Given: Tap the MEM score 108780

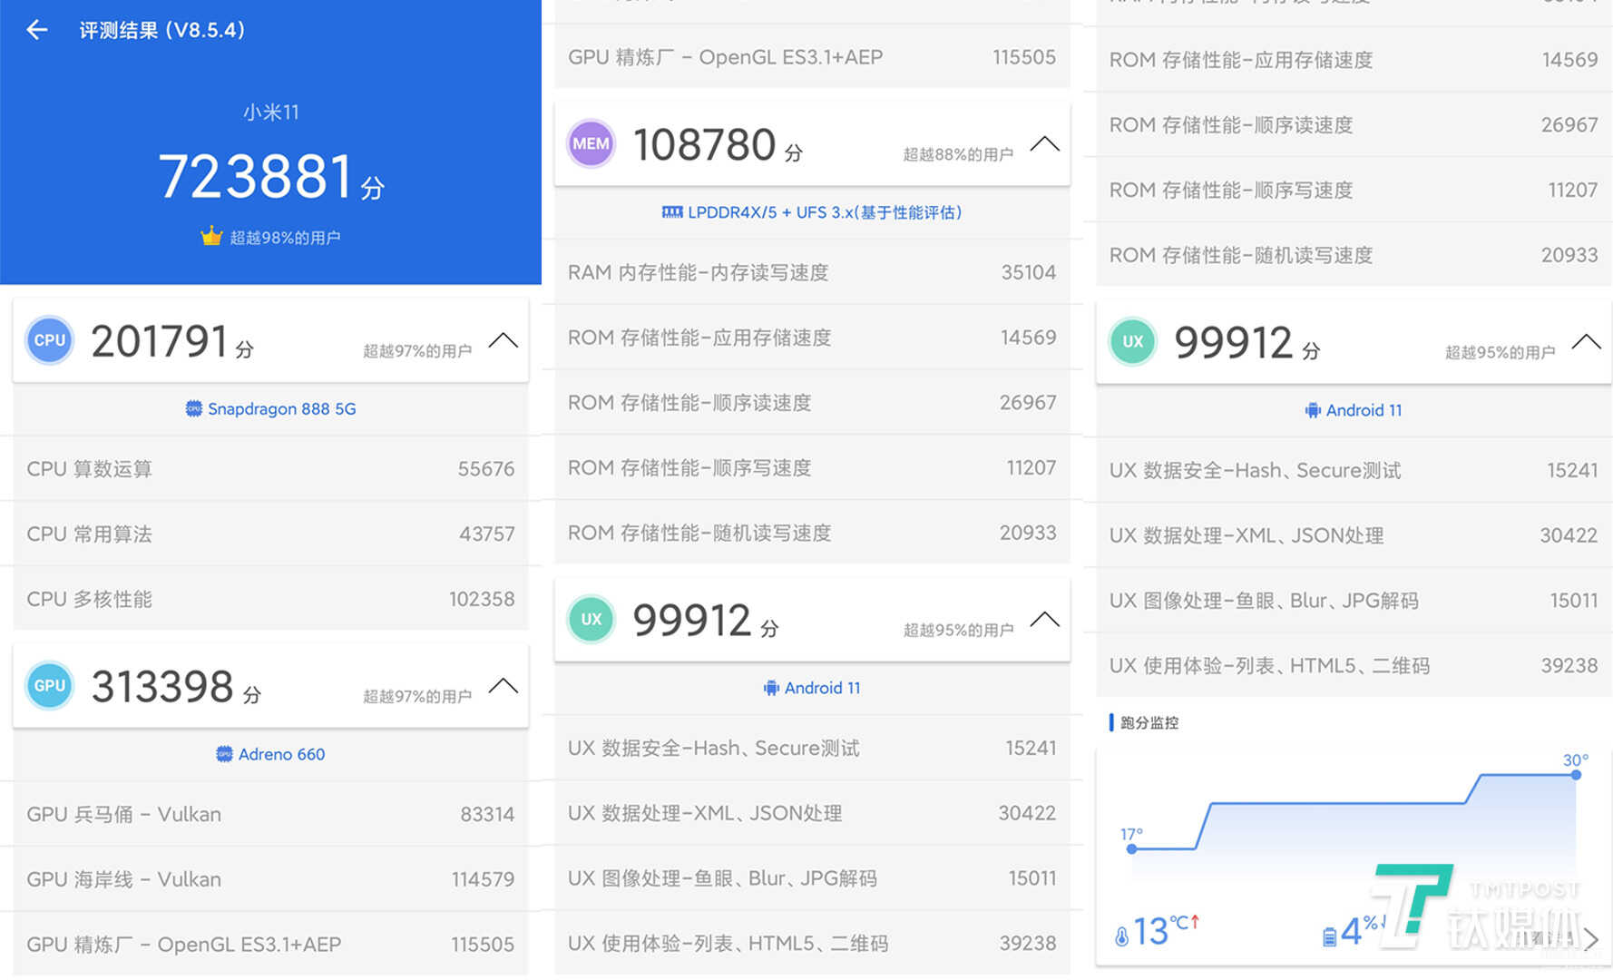Looking at the screenshot, I should click(705, 144).
